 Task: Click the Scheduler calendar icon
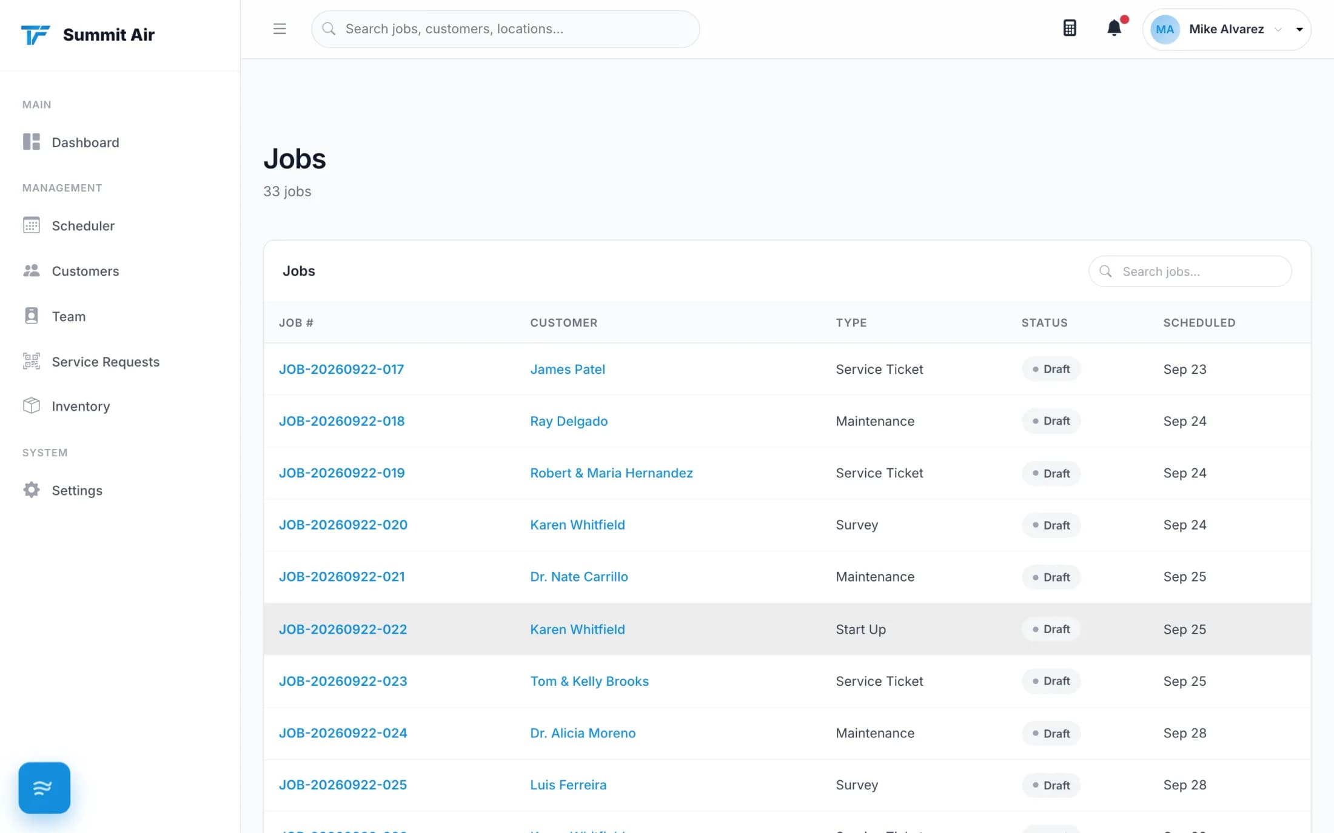[x=32, y=225]
